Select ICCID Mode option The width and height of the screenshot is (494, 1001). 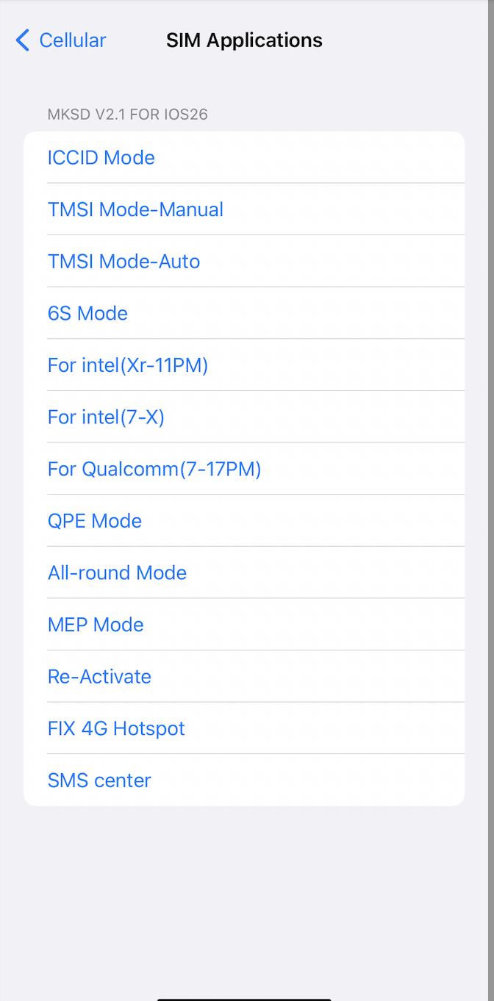101,158
